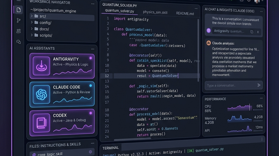This screenshot has width=279, height=156.
Task: Open editor panel more options dots
Action: coord(196,8)
